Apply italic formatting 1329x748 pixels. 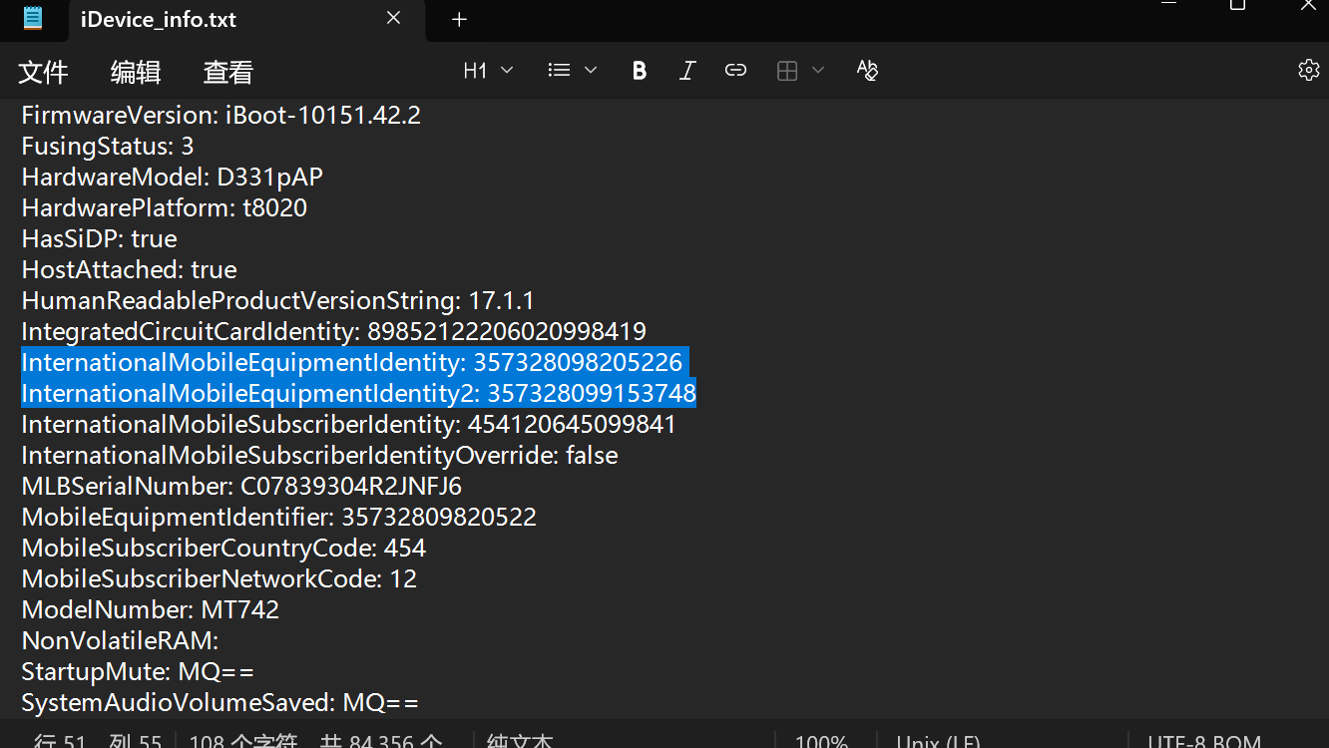pyautogui.click(x=686, y=70)
